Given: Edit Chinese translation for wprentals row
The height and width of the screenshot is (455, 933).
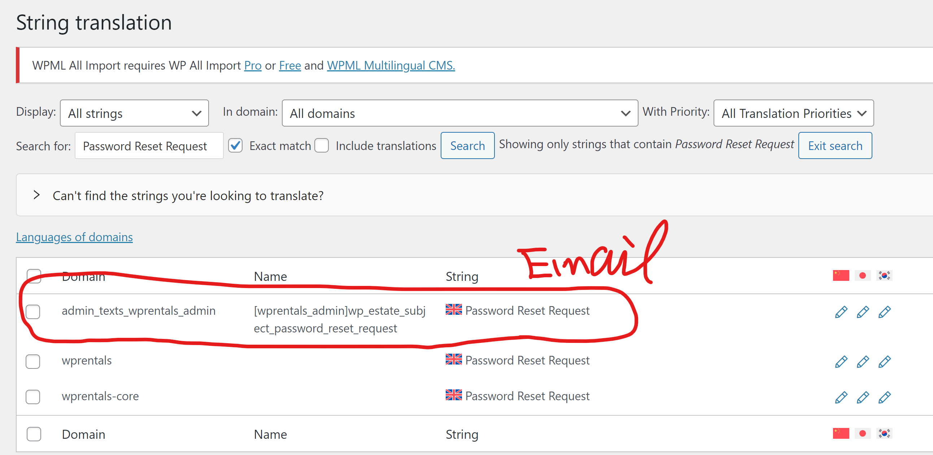Looking at the screenshot, I should pyautogui.click(x=841, y=361).
